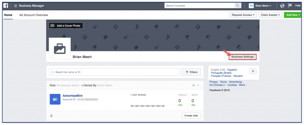This screenshot has width=304, height=125.
Task: Click the Business Manager title text
Action: pos(31,6)
